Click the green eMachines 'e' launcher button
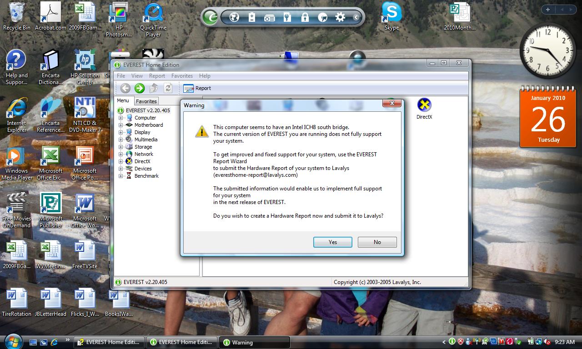The image size is (582, 349). 211,17
